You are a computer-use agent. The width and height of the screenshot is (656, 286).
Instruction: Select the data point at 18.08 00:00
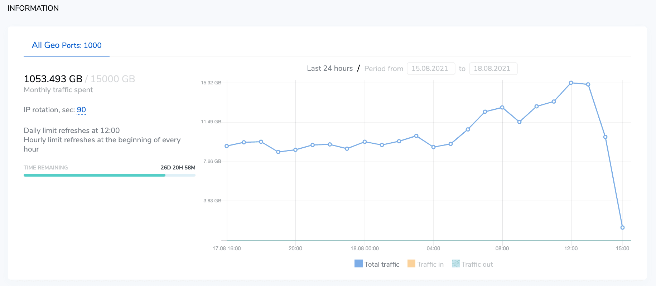[x=365, y=142]
